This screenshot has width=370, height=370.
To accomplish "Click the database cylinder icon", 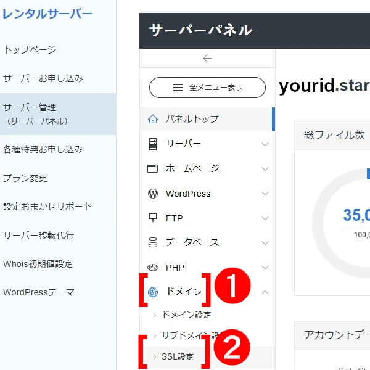I will pyautogui.click(x=153, y=242).
